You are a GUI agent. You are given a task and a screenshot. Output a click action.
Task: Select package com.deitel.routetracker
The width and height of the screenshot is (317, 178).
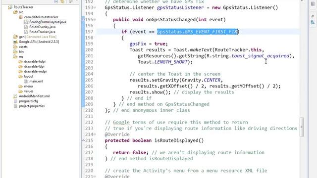click(x=39, y=17)
